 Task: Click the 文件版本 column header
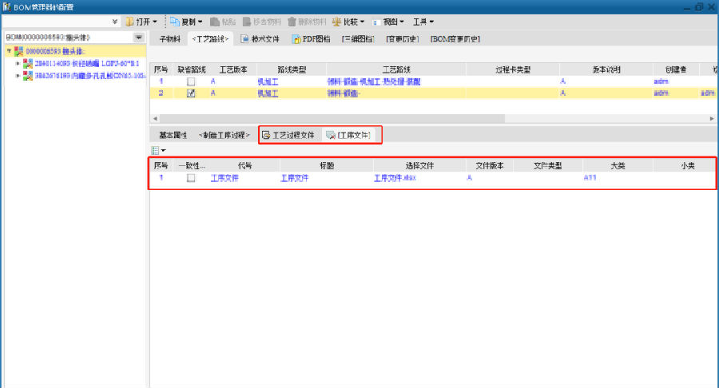[x=489, y=166]
